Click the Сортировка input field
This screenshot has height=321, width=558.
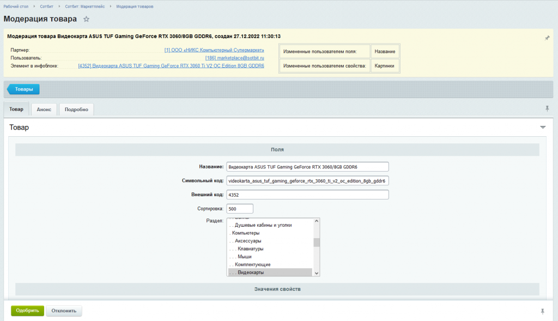point(240,209)
